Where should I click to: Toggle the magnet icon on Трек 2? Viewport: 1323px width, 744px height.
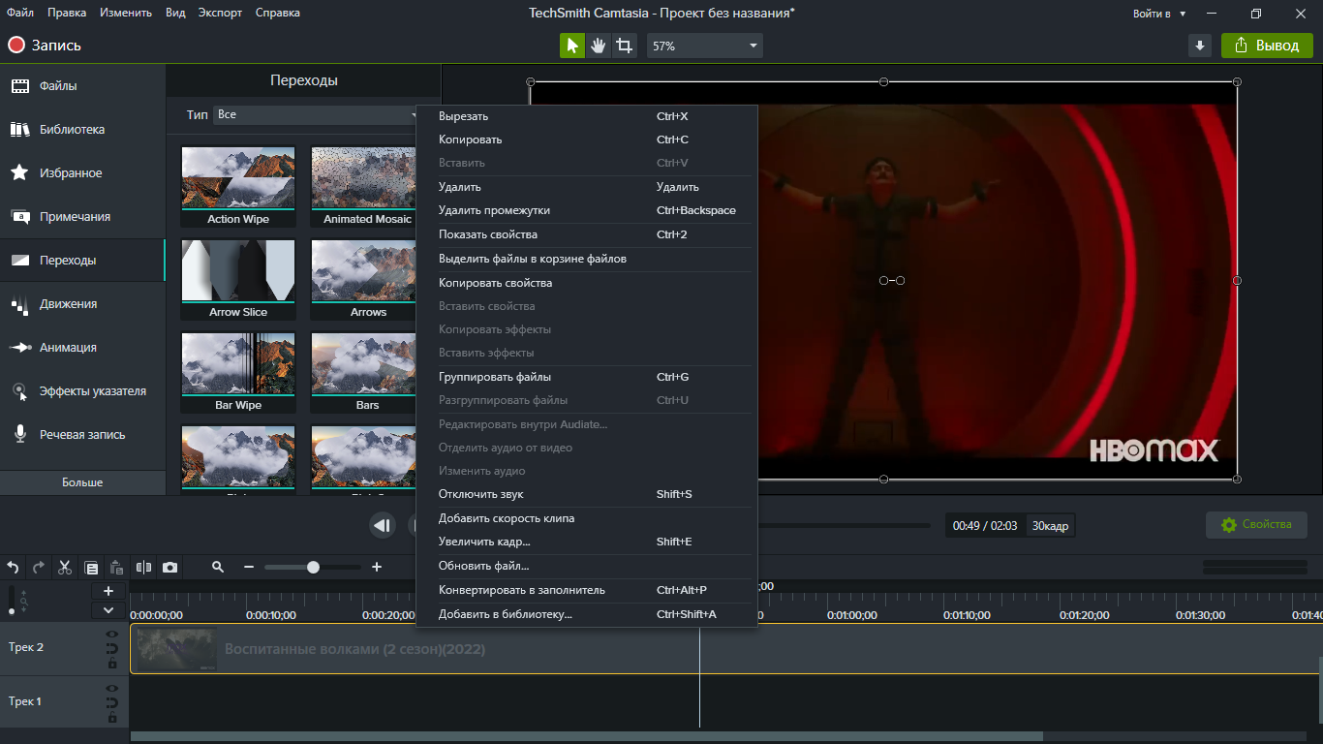(x=112, y=649)
